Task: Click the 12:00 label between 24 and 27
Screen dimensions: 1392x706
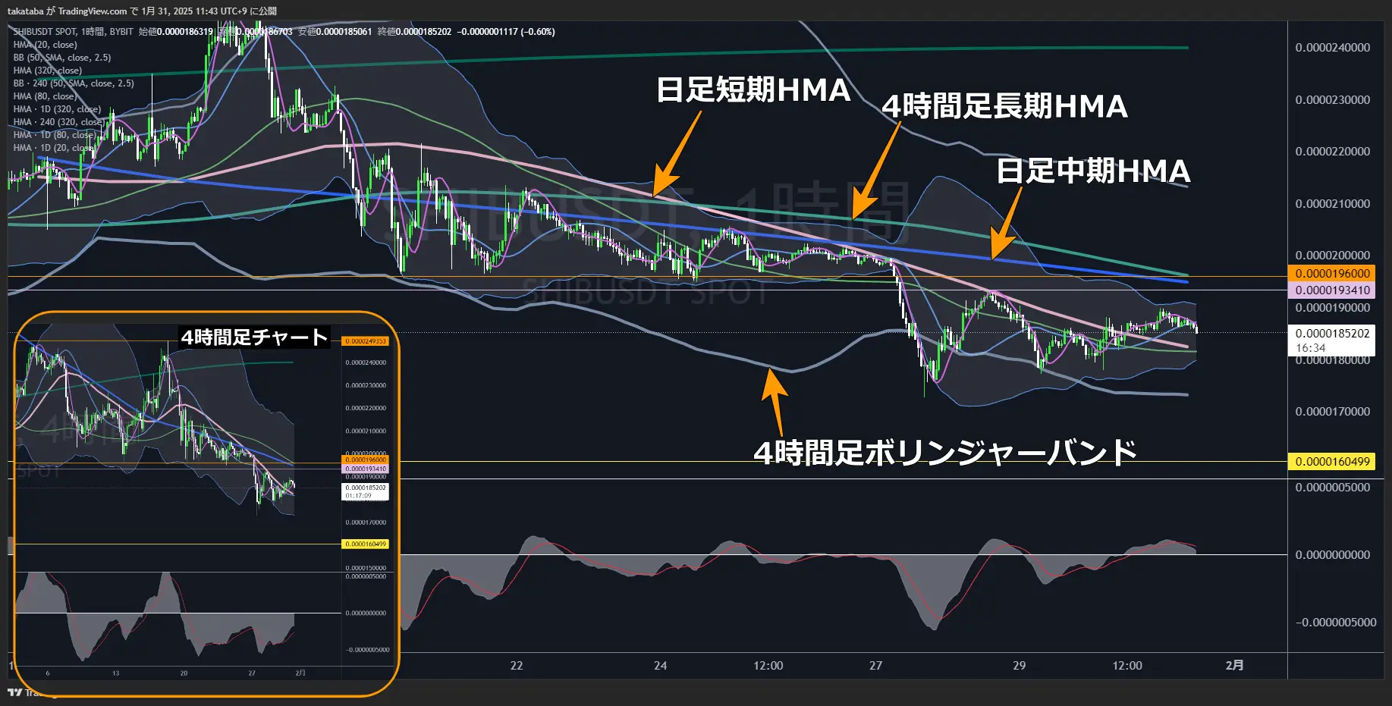Action: pos(768,666)
